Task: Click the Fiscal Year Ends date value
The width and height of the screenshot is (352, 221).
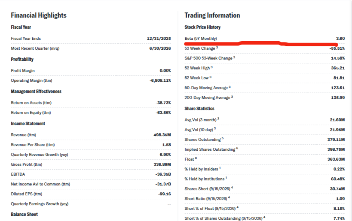Action: (x=159, y=39)
